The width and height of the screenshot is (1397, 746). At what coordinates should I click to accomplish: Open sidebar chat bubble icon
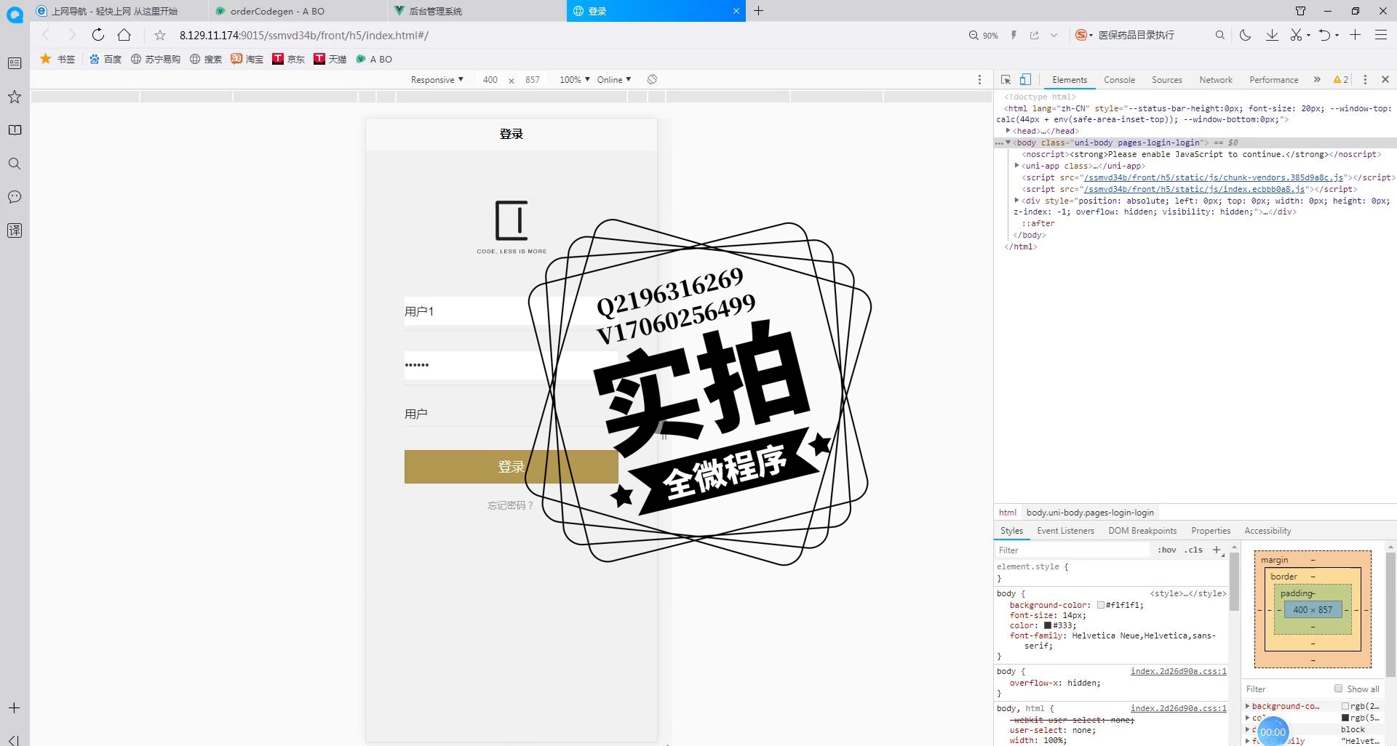[15, 197]
